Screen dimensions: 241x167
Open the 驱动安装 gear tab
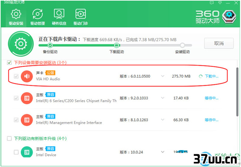16,17
